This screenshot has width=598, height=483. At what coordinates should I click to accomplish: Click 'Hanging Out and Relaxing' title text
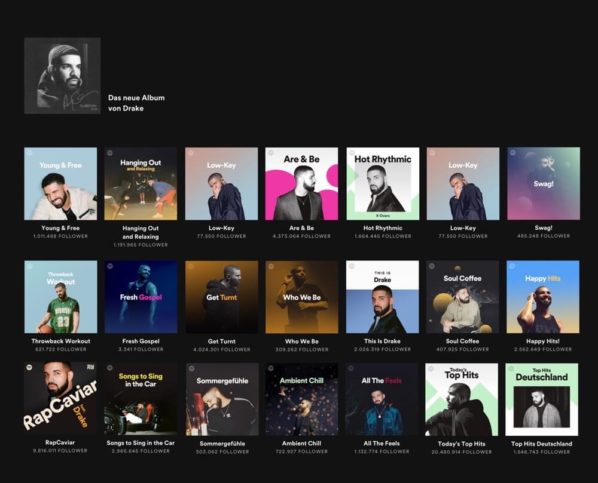[141, 232]
